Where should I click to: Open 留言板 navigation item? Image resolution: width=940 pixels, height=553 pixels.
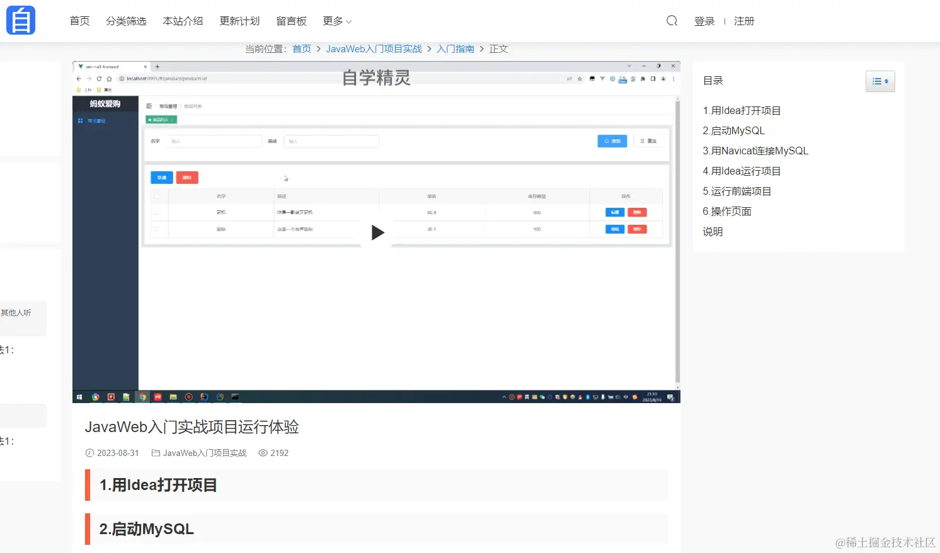coord(291,21)
